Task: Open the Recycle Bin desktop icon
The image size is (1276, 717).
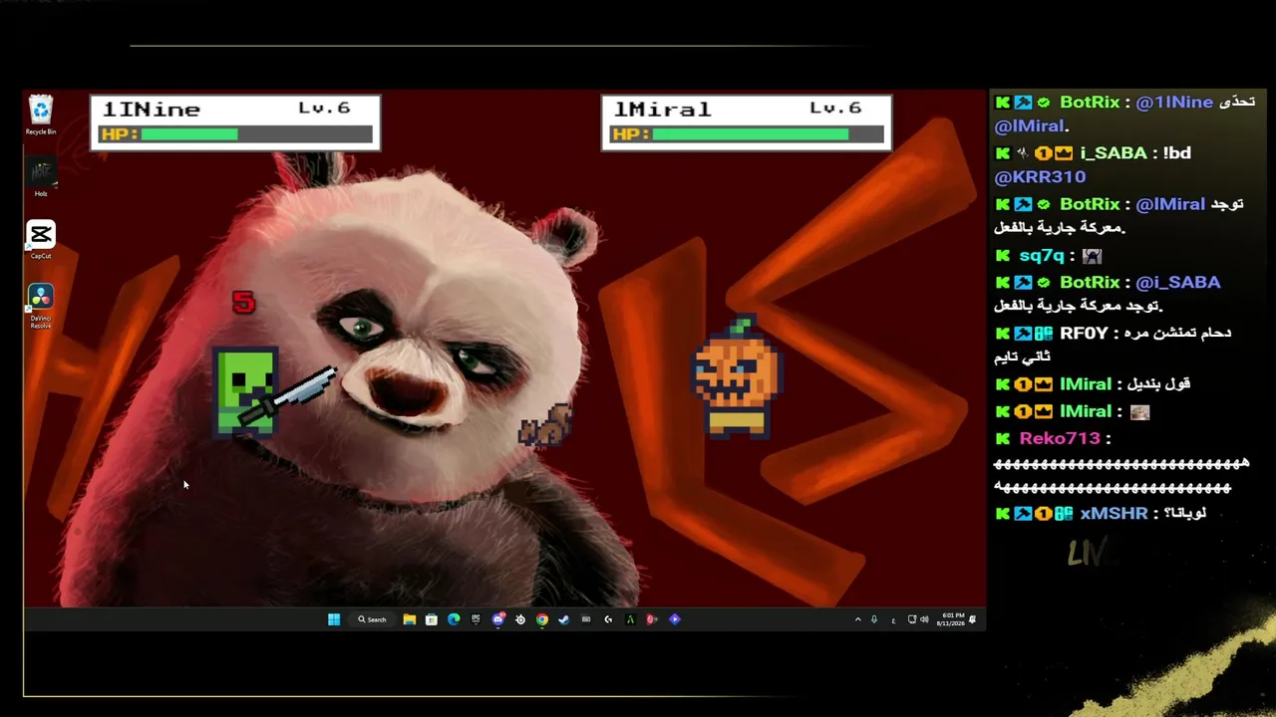Action: pyautogui.click(x=41, y=115)
